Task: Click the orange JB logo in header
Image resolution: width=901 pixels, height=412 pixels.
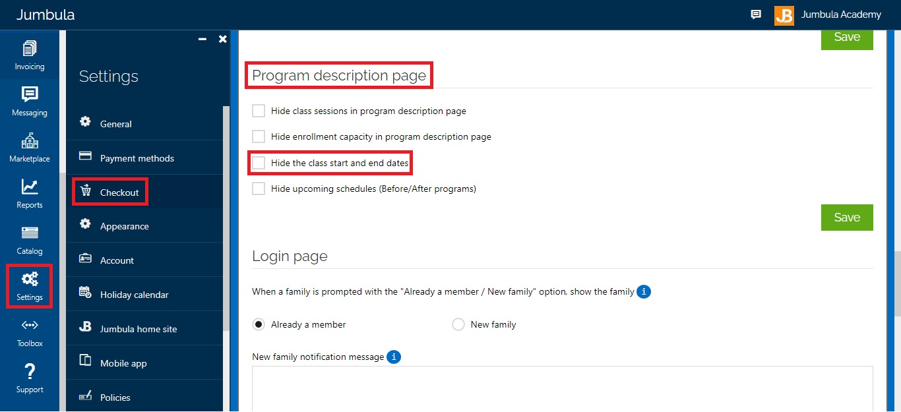Action: (784, 15)
